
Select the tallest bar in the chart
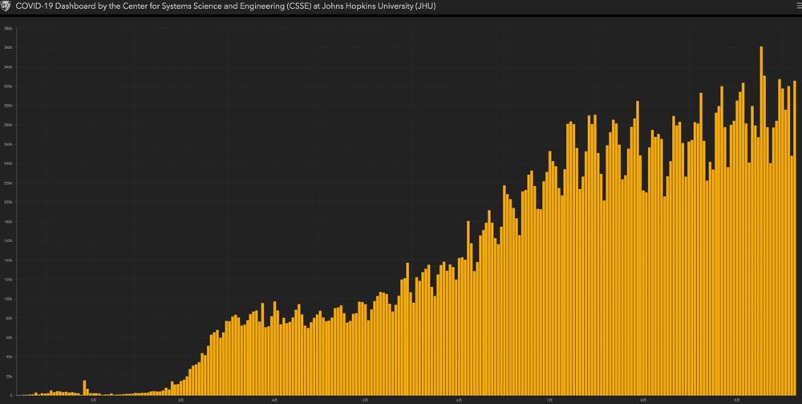[762, 221]
